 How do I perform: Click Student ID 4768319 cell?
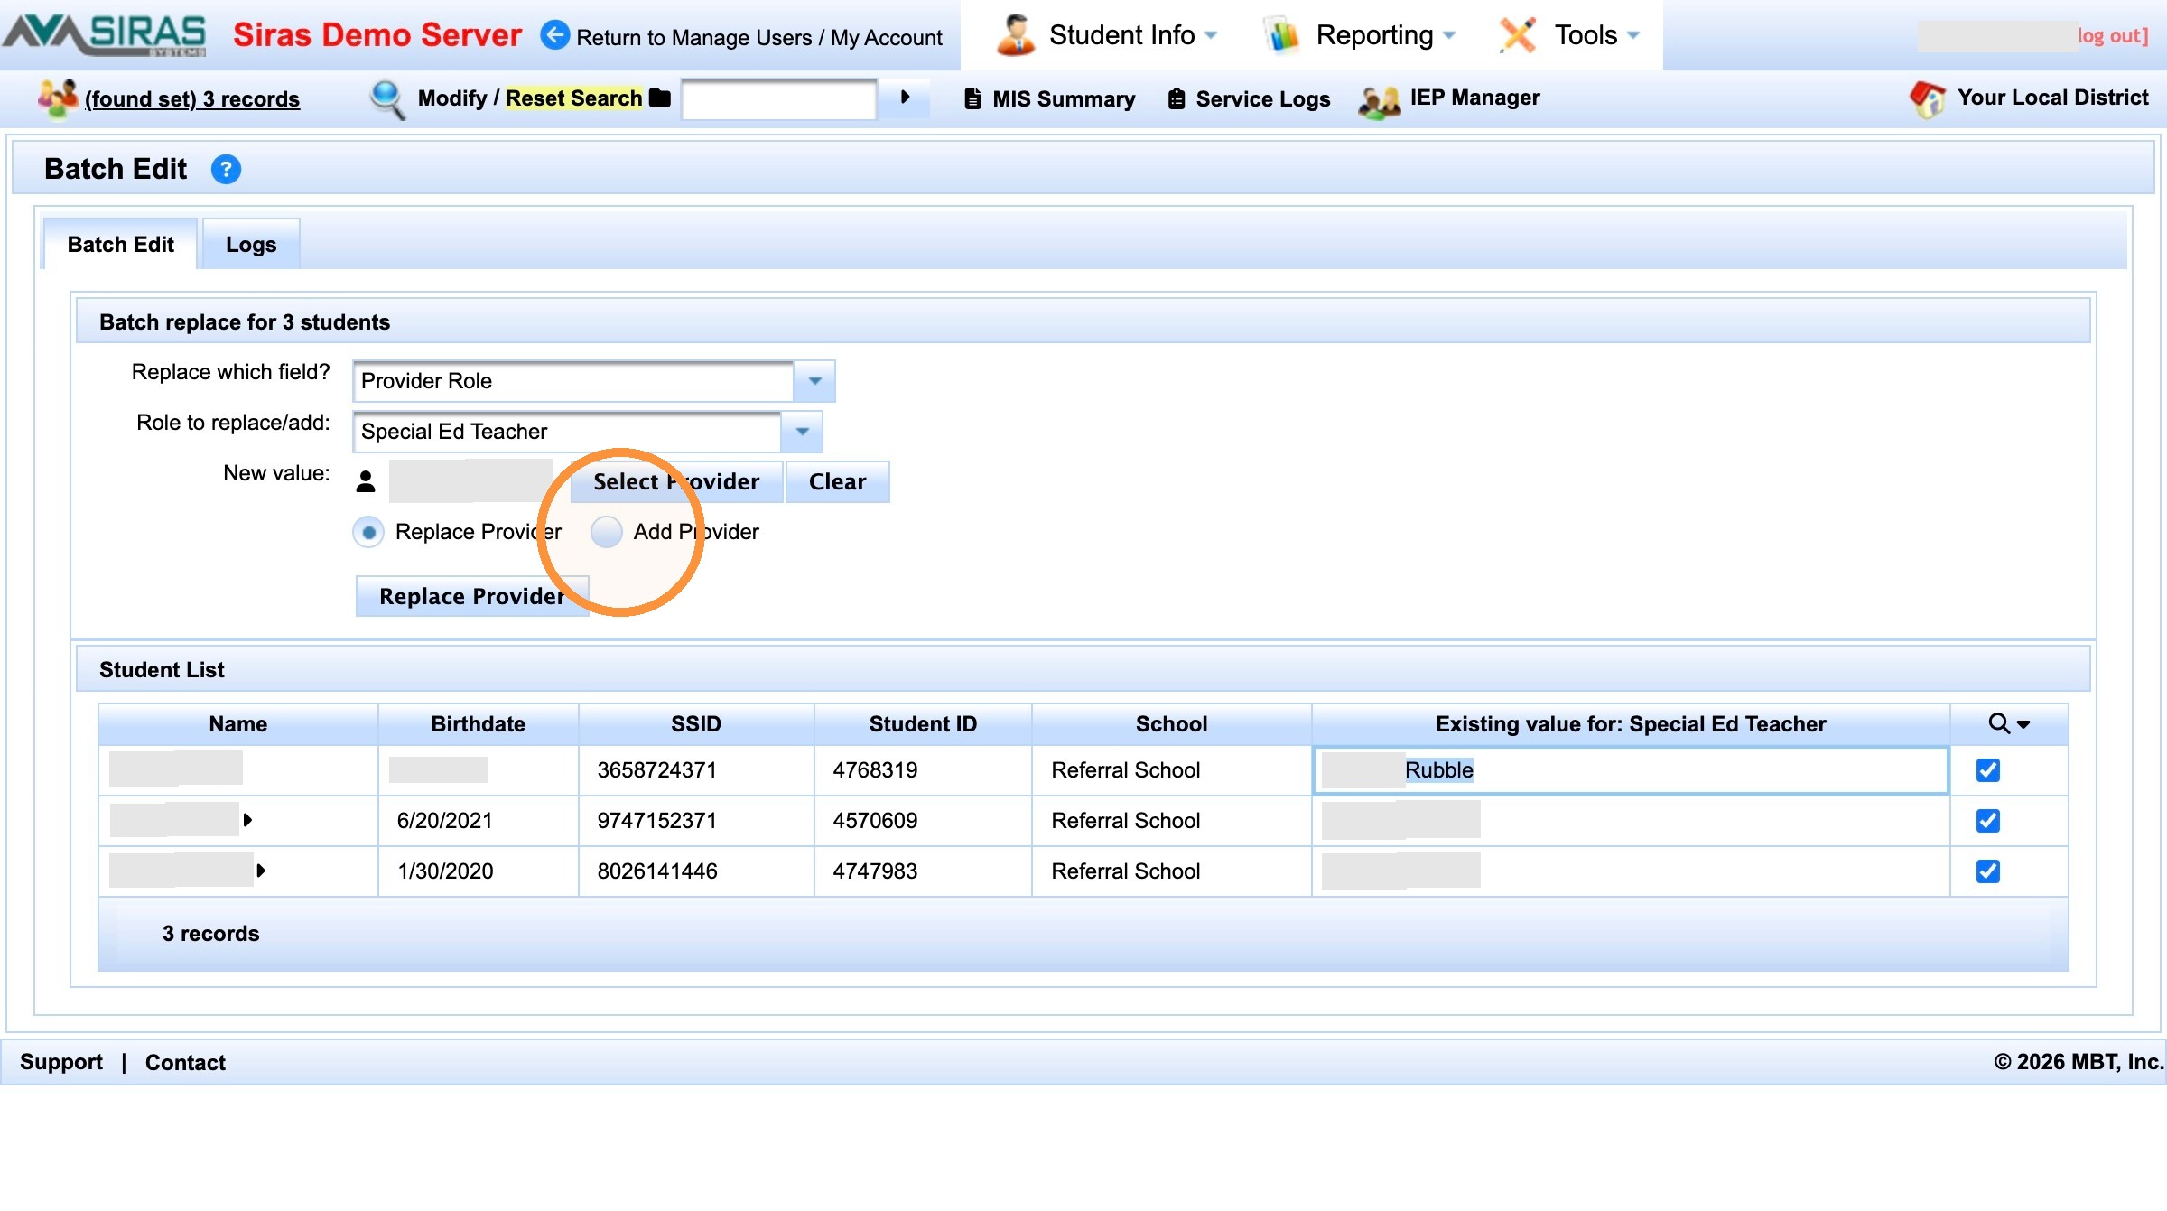click(x=923, y=770)
